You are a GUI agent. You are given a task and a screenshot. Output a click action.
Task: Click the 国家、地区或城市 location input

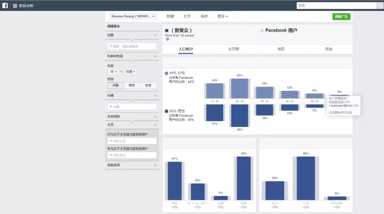click(x=132, y=46)
